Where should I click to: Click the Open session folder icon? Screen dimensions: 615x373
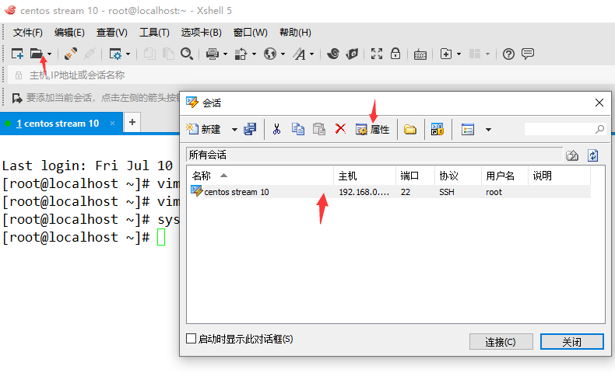click(x=37, y=54)
